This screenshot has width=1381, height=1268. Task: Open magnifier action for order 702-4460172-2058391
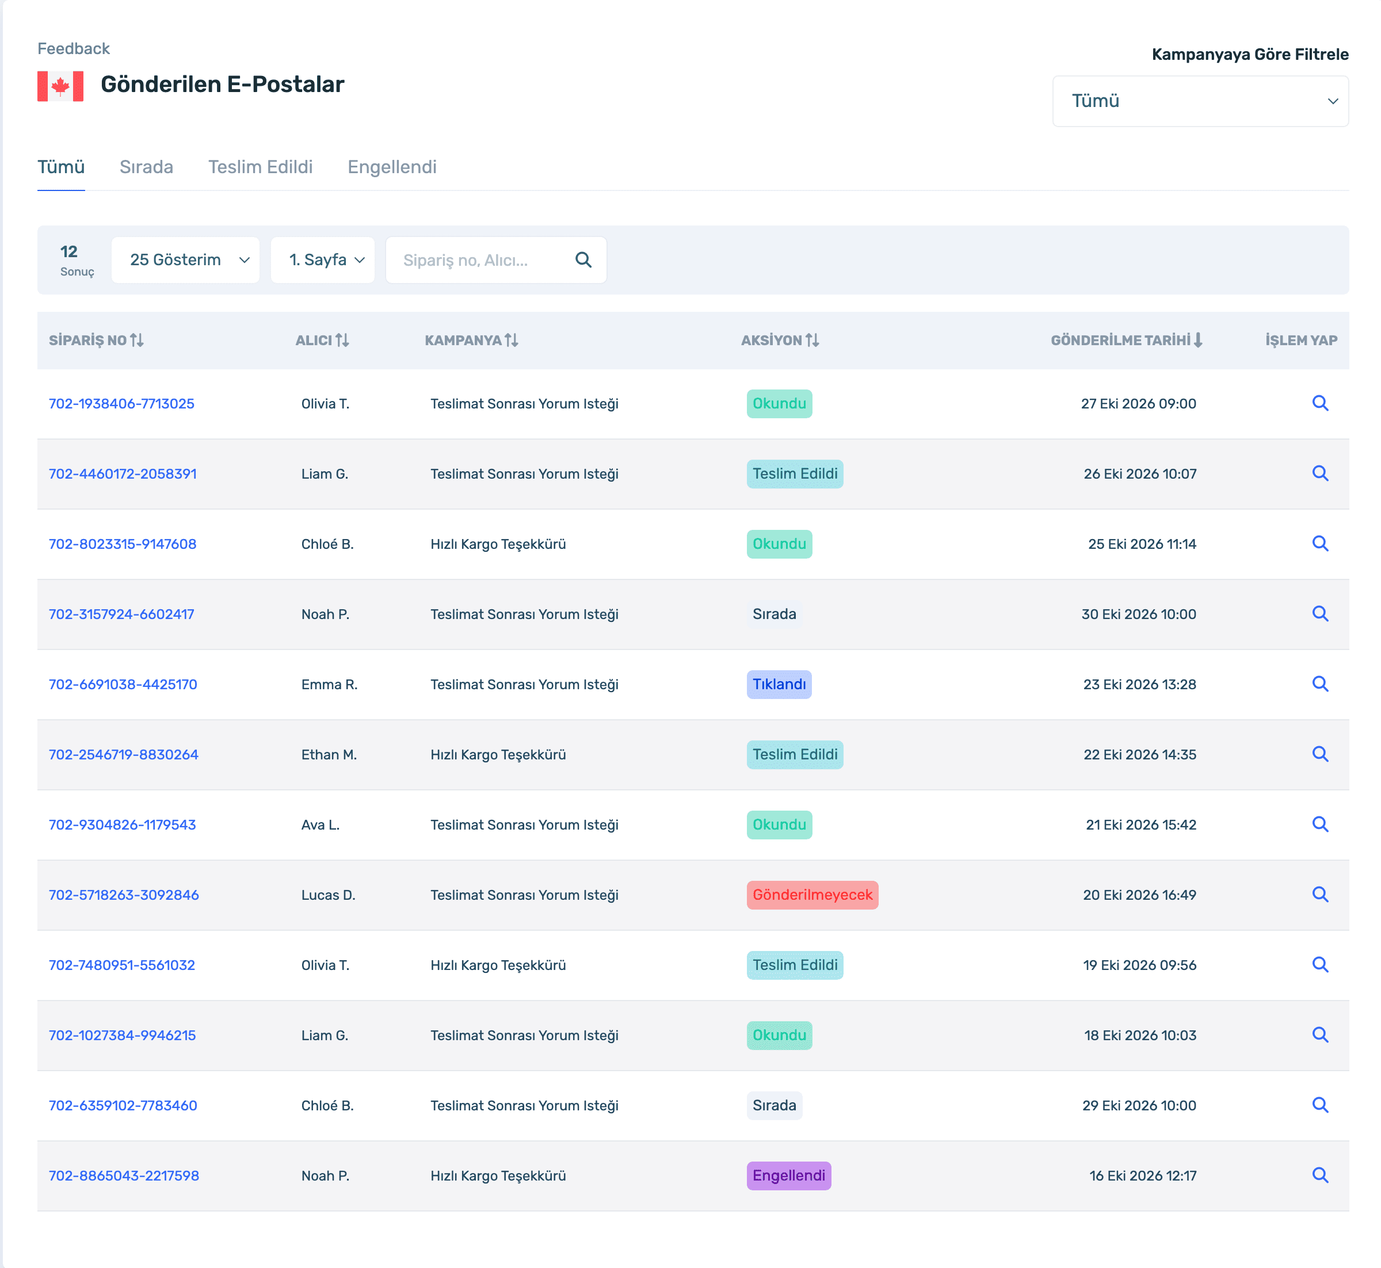tap(1320, 473)
